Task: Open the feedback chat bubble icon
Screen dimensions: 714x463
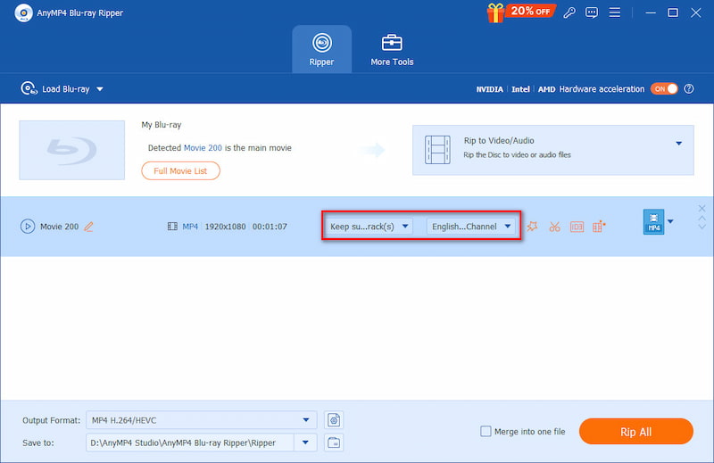Action: coord(592,12)
